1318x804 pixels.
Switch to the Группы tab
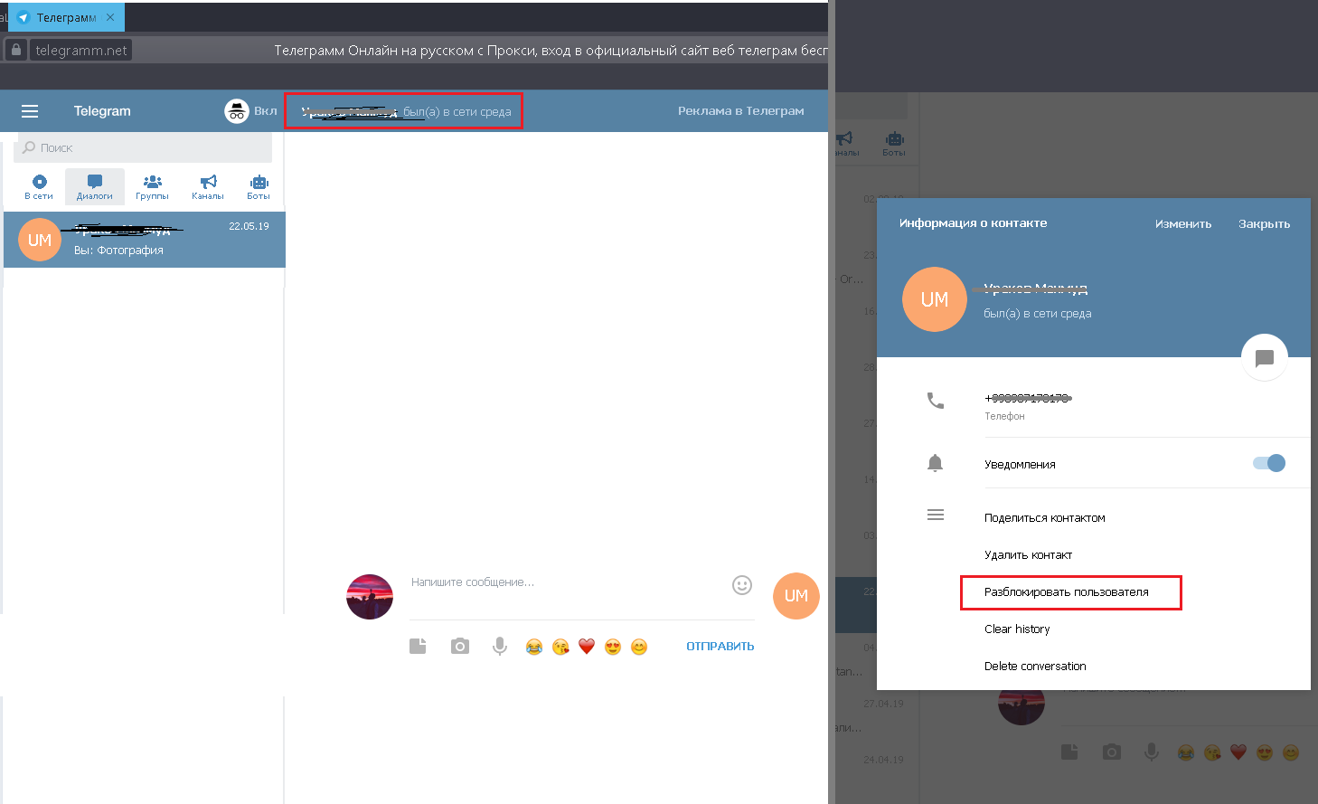point(152,187)
